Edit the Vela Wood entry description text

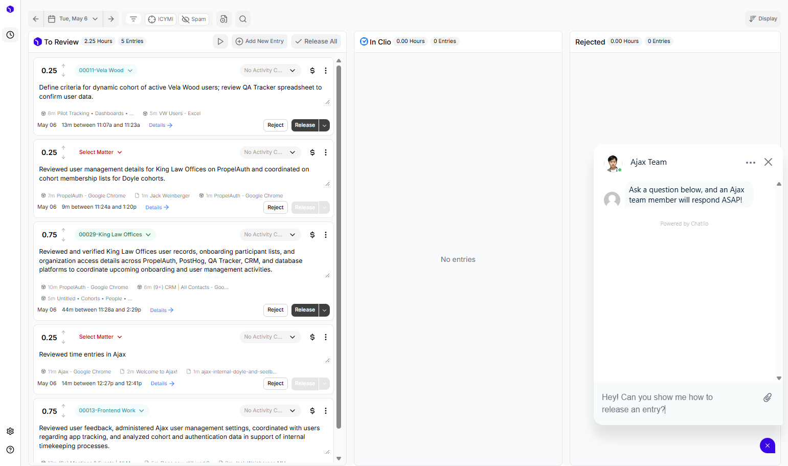pos(184,92)
